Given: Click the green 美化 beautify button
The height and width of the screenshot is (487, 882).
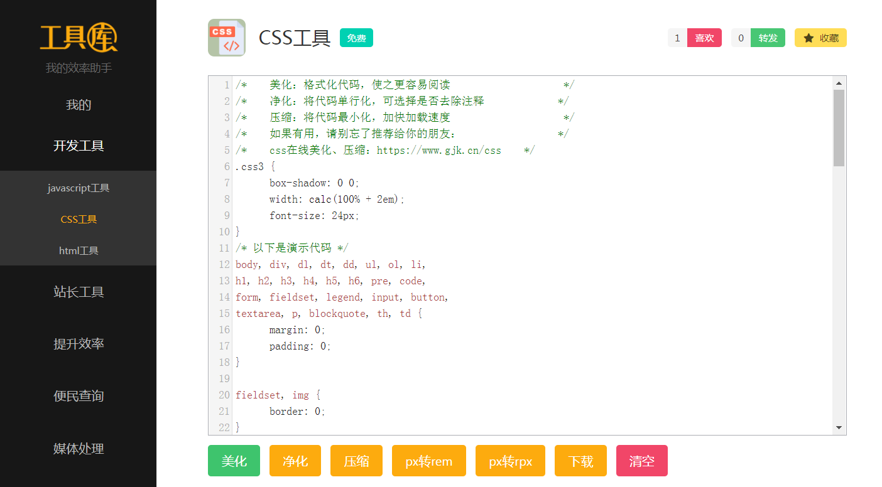Looking at the screenshot, I should (x=234, y=461).
